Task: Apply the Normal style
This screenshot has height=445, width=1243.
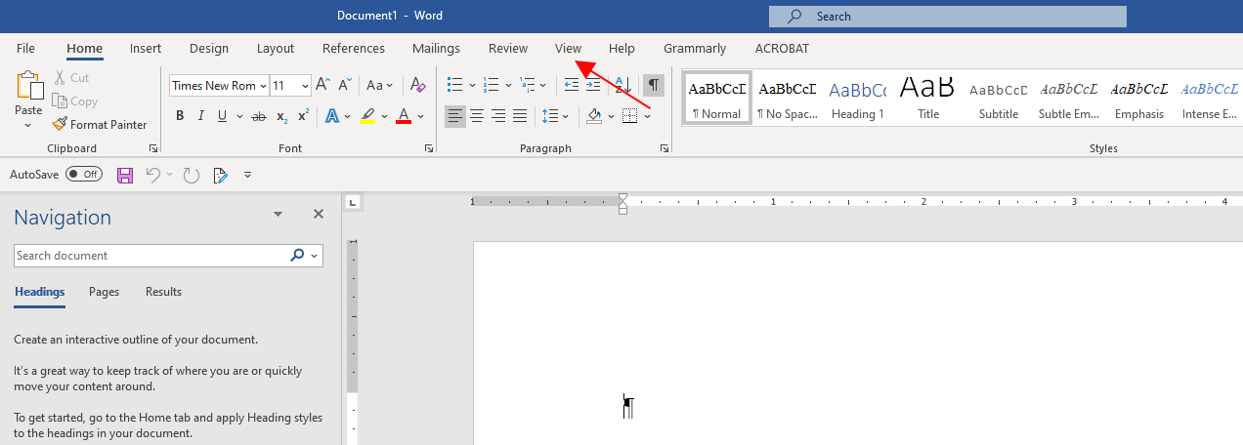Action: tap(717, 100)
